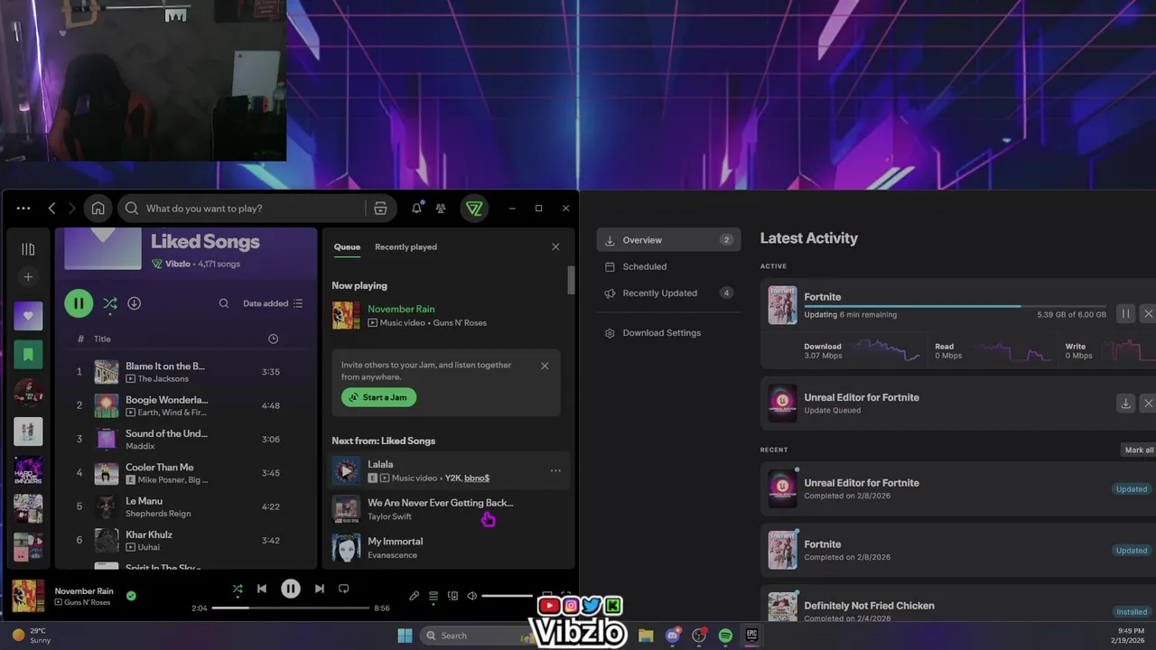Open more options for Lalala queue item
Image resolution: width=1156 pixels, height=650 pixels.
point(555,470)
